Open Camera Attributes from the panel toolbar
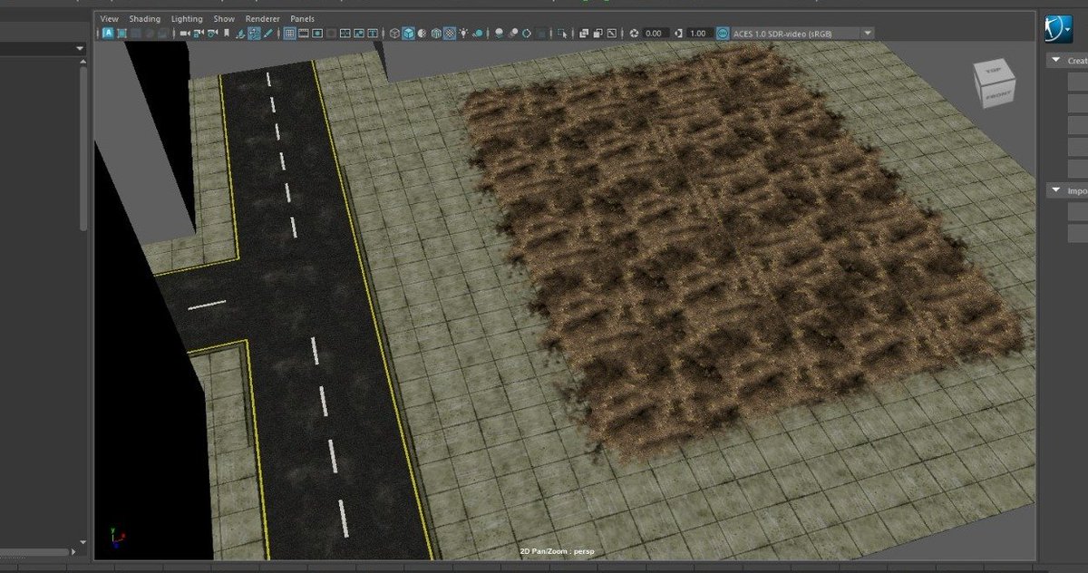 [212, 33]
